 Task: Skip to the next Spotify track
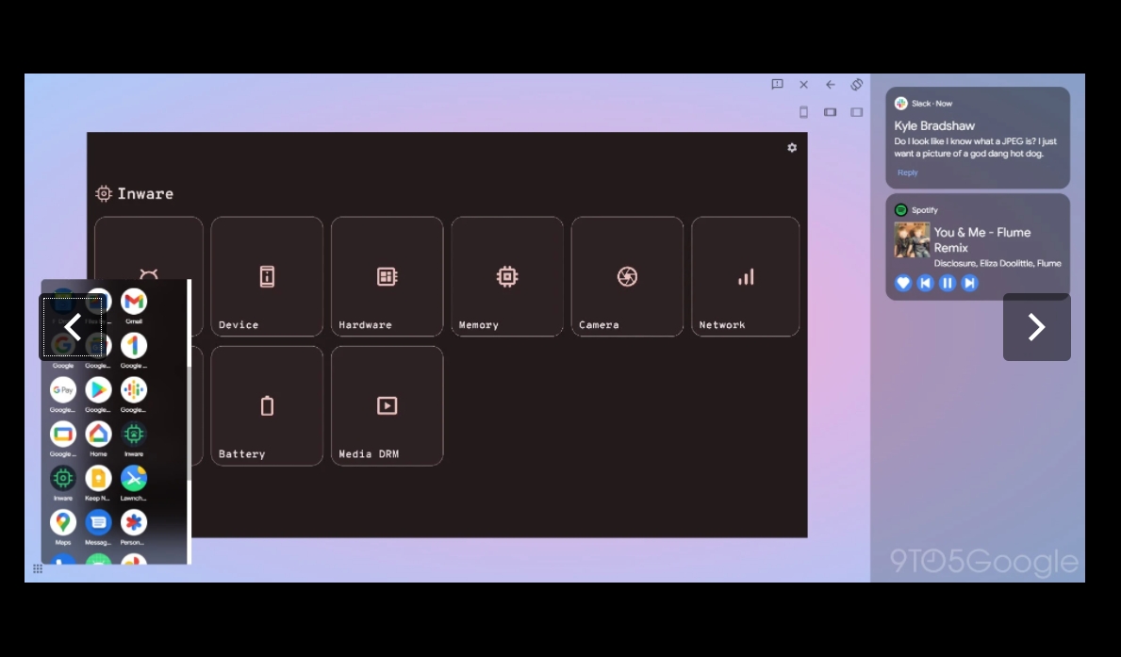(x=969, y=283)
